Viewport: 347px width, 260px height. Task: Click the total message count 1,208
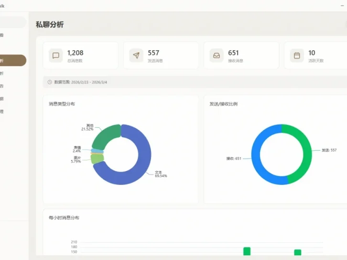75,53
